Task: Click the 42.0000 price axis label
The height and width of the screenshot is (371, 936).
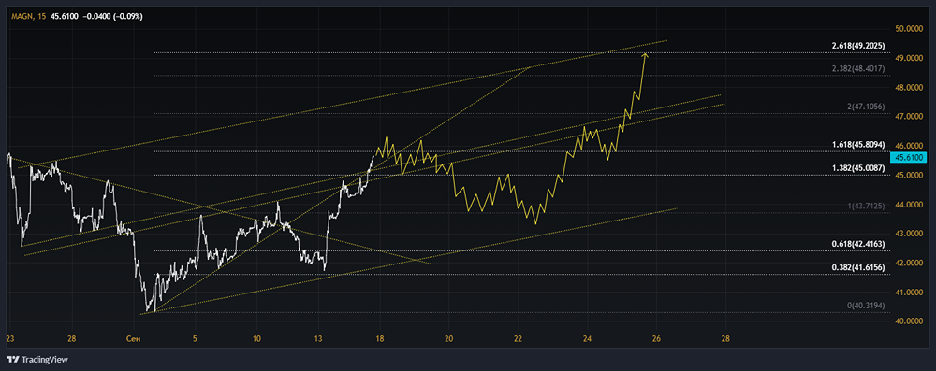Action: (910, 263)
